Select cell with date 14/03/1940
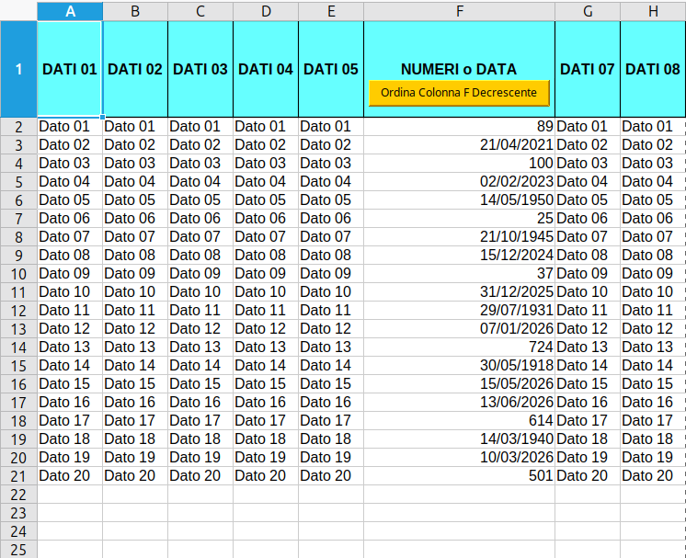 click(460, 438)
